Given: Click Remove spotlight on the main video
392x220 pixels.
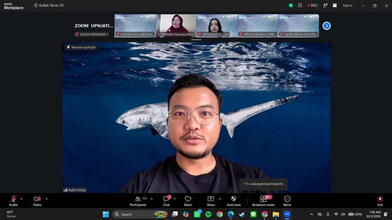Looking at the screenshot, I should (81, 47).
